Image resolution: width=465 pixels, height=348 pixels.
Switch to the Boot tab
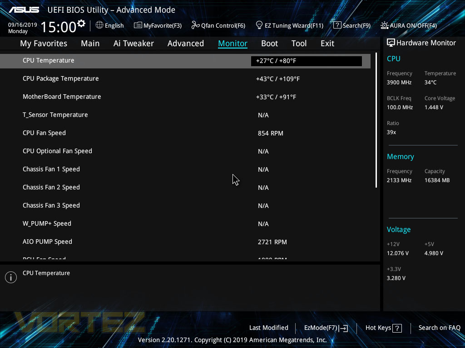pos(270,43)
